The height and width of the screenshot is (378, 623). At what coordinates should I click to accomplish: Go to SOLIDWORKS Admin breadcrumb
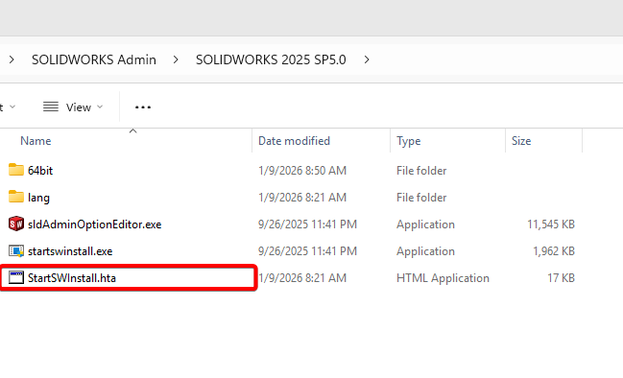click(x=94, y=59)
